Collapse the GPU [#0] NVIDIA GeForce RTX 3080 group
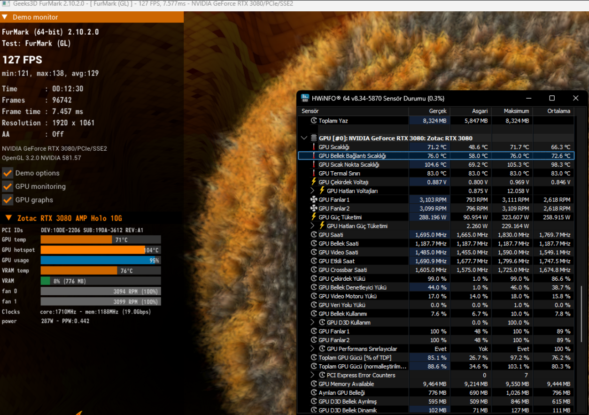Viewport: 589px width, 415px height. click(x=304, y=138)
